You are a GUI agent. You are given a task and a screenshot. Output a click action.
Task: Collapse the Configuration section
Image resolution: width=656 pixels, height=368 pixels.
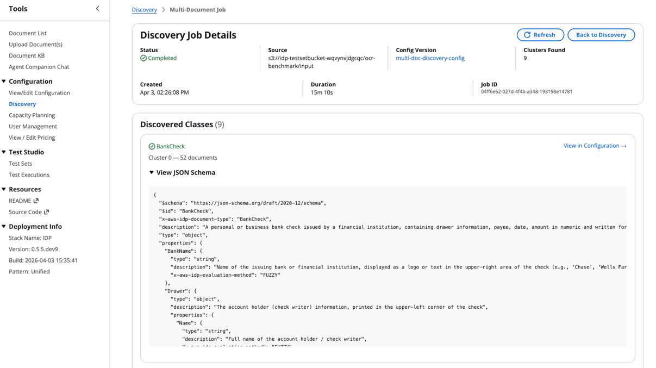coord(4,82)
